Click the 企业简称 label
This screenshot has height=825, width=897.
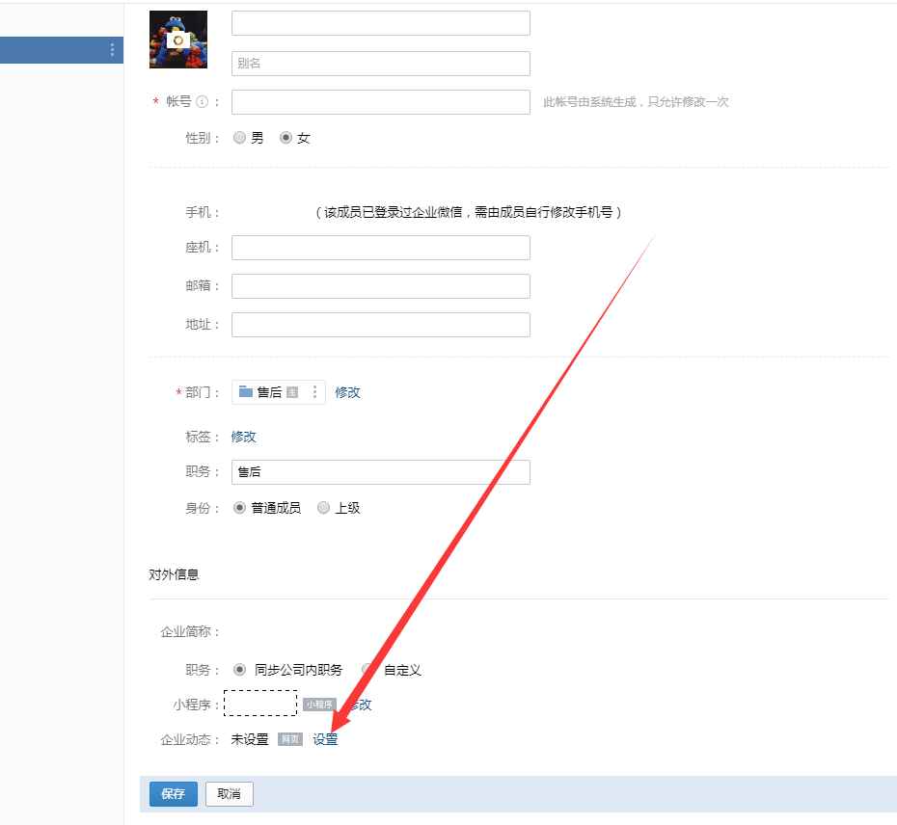(189, 631)
